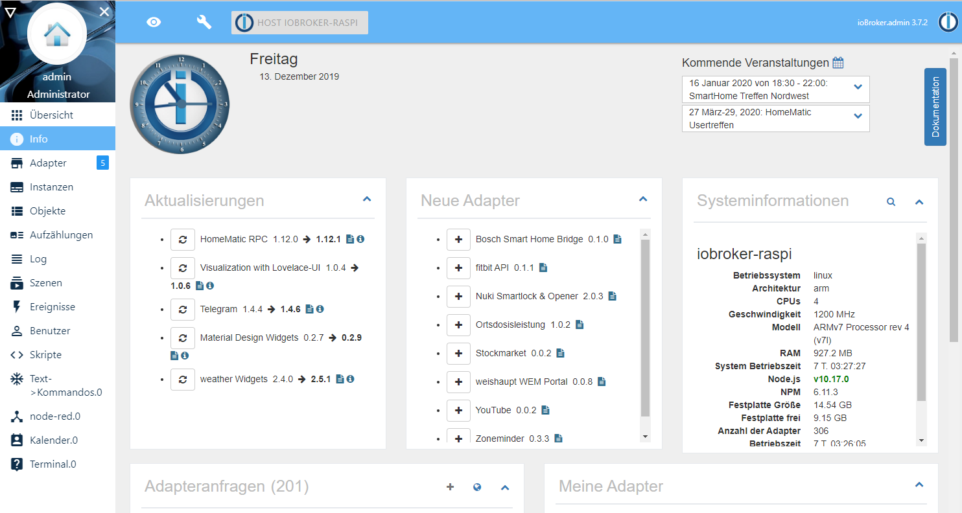
Task: Click the wrench settings icon in header
Action: 204,22
